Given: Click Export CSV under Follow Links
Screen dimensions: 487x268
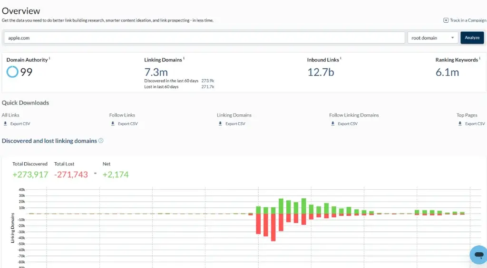Looking at the screenshot, I should 127,124.
